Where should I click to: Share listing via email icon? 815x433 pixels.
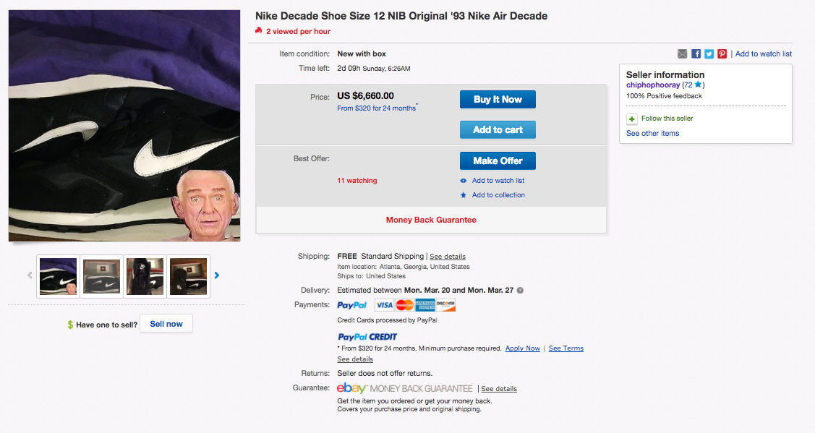click(x=682, y=54)
